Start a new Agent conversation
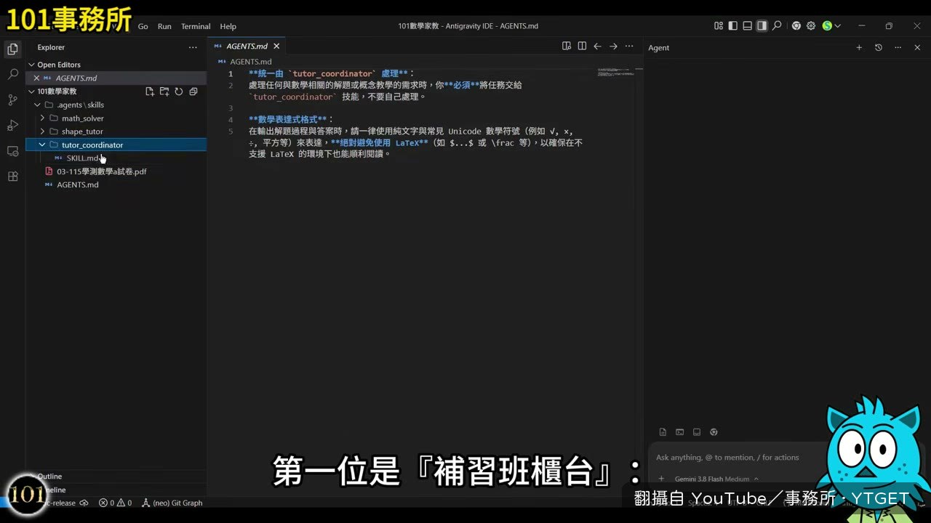The width and height of the screenshot is (931, 523). pyautogui.click(x=859, y=47)
